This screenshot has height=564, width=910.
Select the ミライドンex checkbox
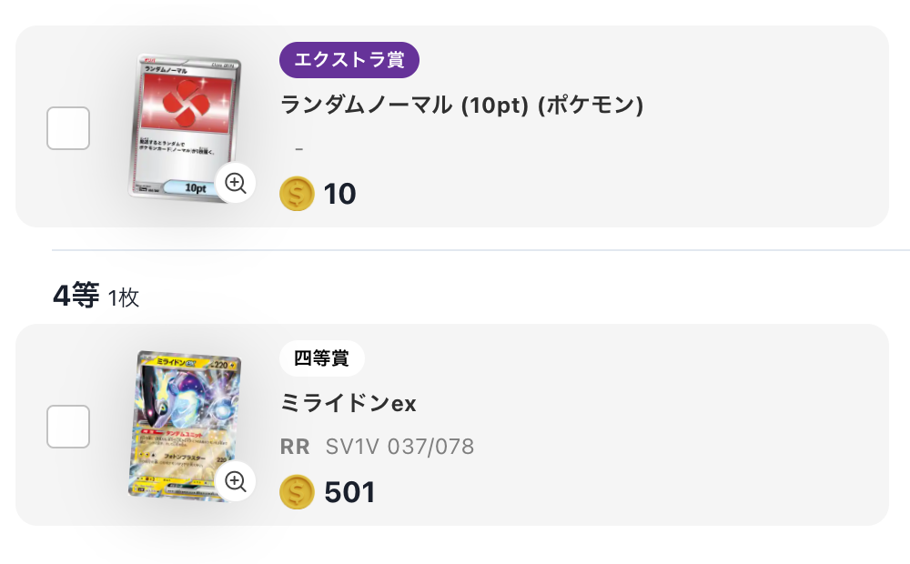pos(68,427)
